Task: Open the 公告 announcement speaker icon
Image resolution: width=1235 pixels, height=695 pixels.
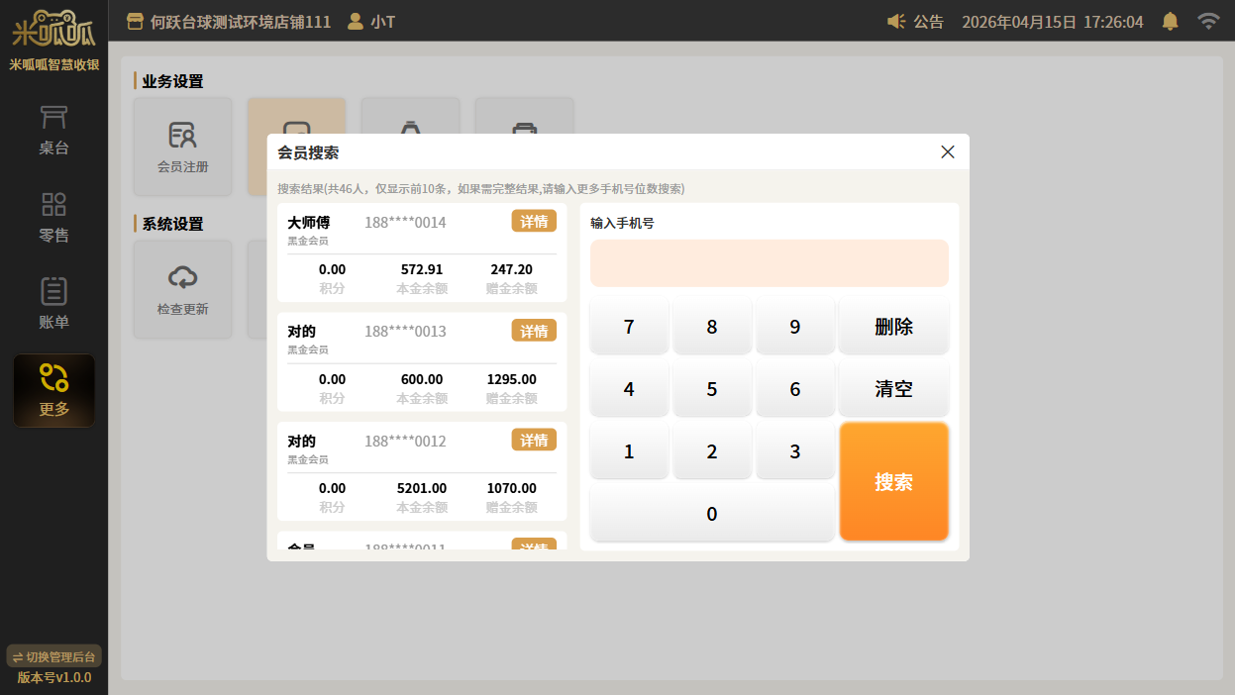Action: 896,21
